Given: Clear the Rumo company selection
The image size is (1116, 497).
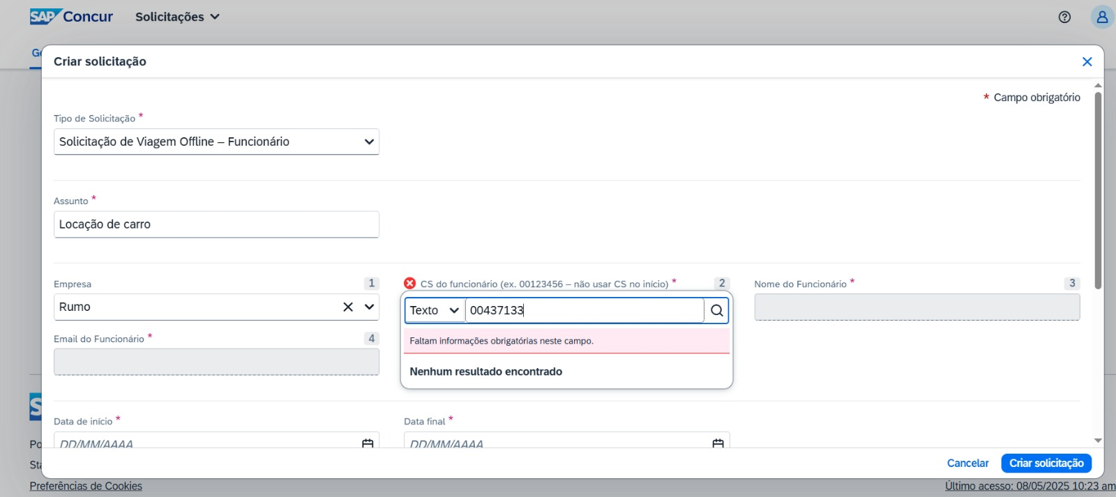Looking at the screenshot, I should pyautogui.click(x=348, y=307).
